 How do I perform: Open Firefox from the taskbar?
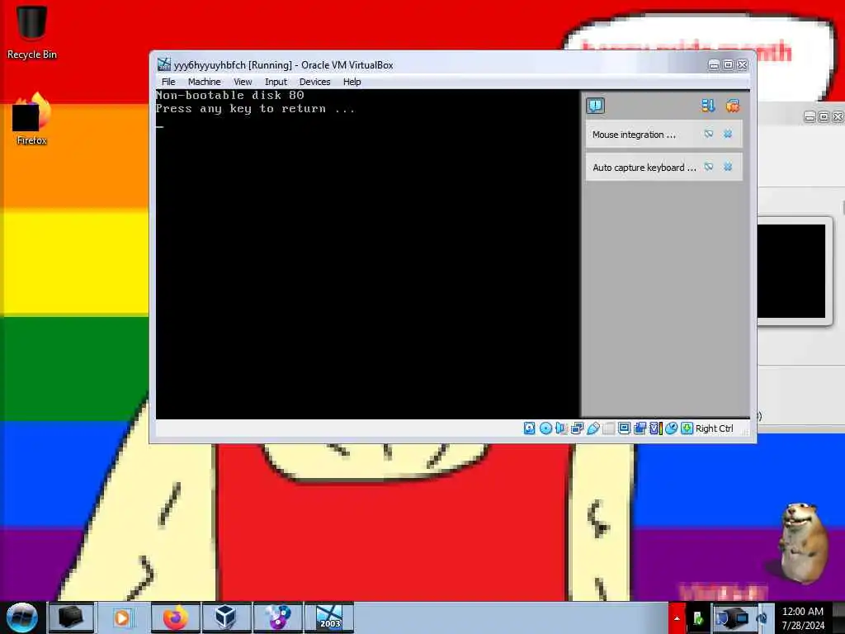[175, 617]
